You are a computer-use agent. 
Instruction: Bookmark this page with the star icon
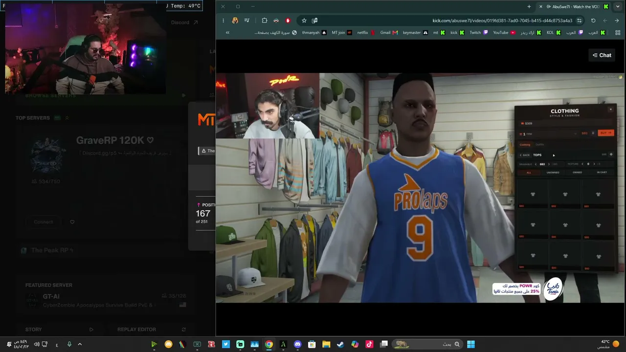(304, 21)
